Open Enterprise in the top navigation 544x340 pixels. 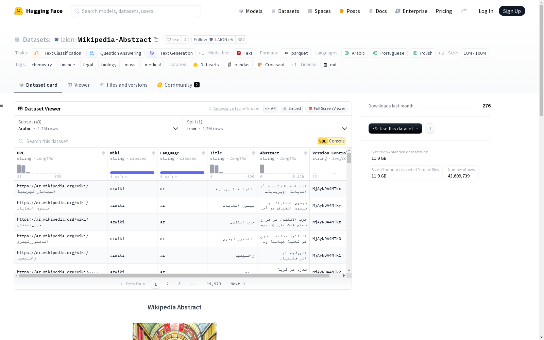coord(411,11)
